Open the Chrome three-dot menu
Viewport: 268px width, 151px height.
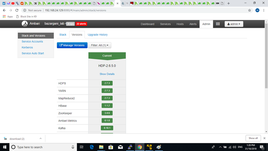264,10
